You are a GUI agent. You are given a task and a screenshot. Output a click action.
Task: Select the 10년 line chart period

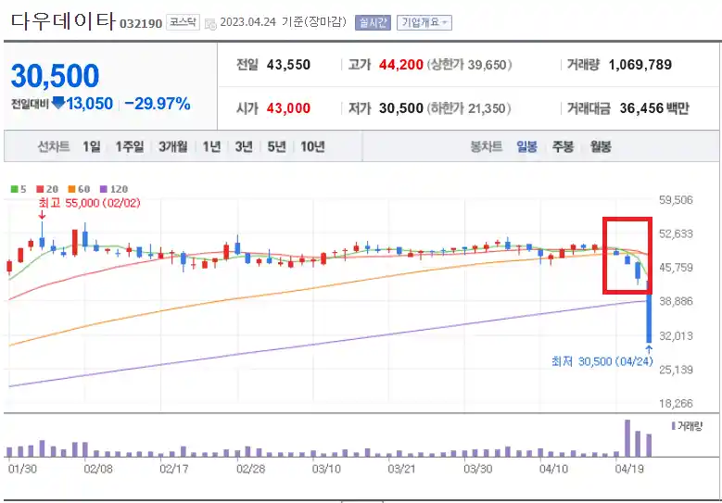[312, 146]
